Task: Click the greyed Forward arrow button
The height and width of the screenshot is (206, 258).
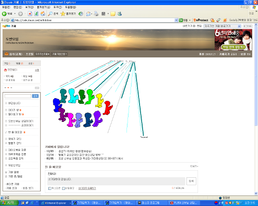Action: [x=20, y=14]
